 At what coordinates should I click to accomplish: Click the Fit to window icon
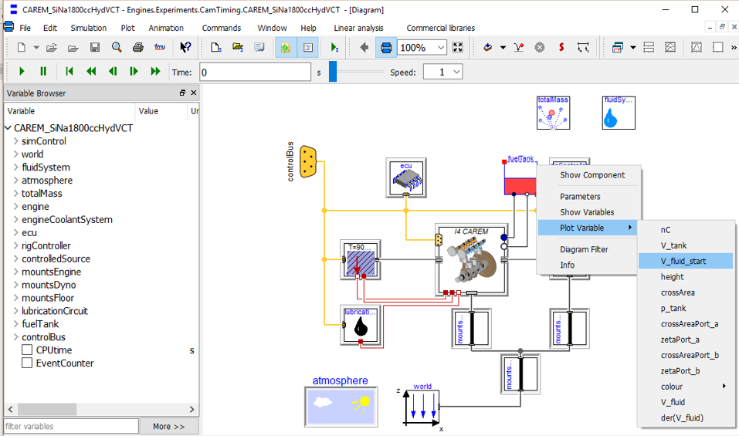coord(458,48)
